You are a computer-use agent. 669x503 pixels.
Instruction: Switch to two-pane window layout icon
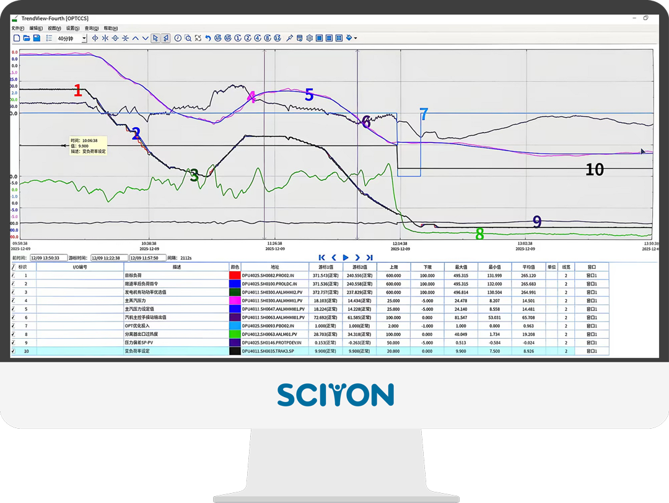pyautogui.click(x=329, y=38)
